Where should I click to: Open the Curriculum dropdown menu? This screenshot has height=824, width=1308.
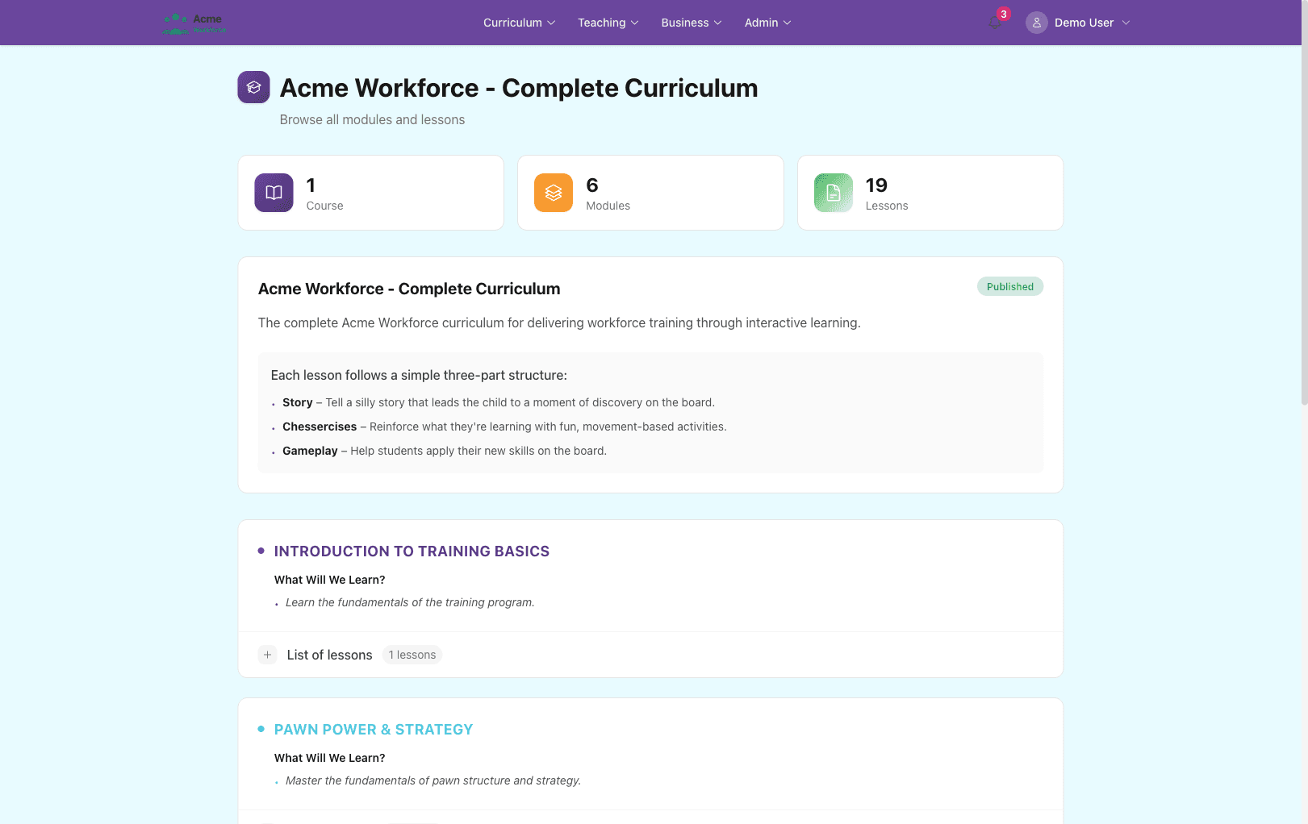(518, 23)
